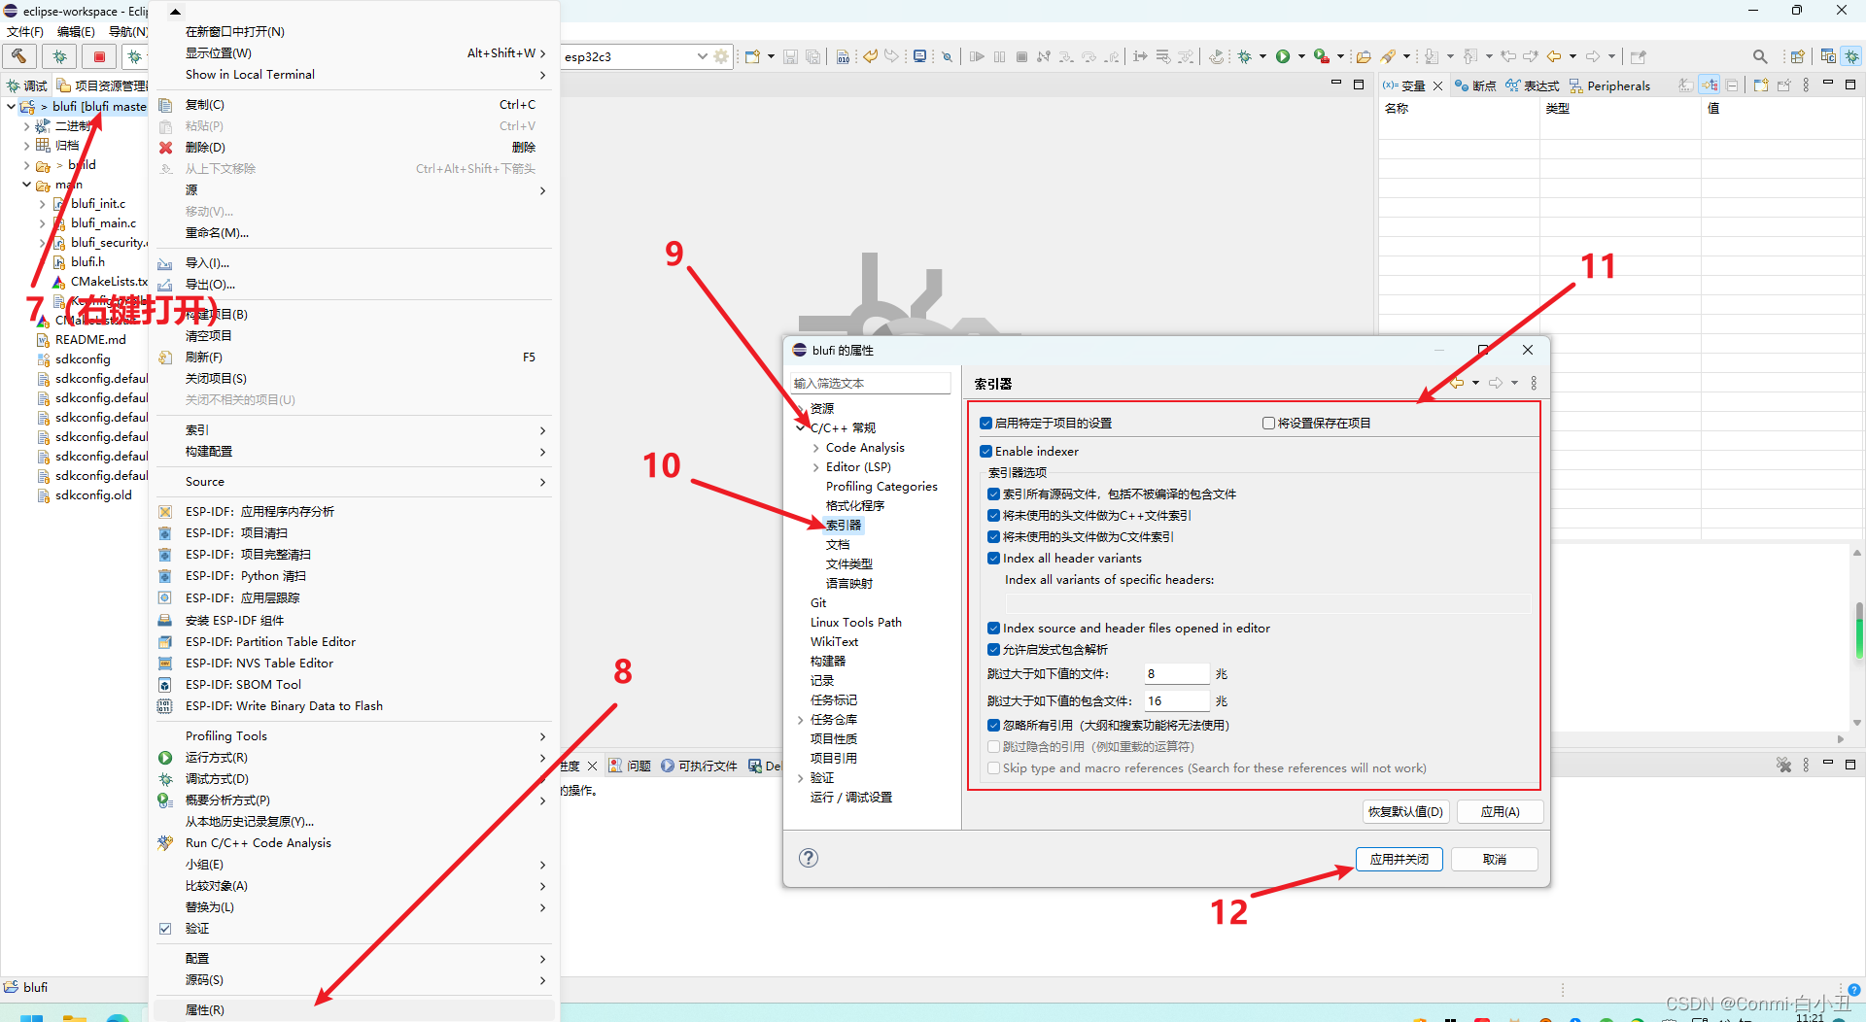Viewport: 1866px width, 1022px height.
Task: Click the toolbar Search magnifier icon
Action: (1760, 56)
